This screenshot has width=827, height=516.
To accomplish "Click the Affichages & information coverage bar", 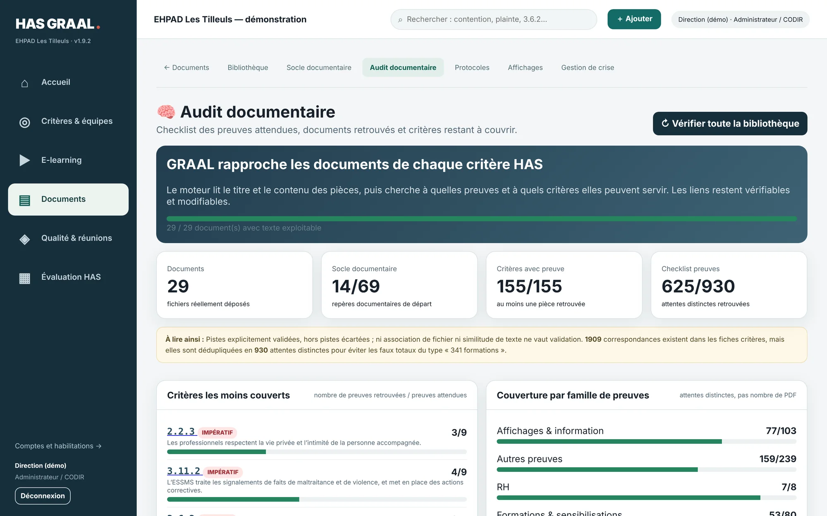I will click(x=646, y=442).
